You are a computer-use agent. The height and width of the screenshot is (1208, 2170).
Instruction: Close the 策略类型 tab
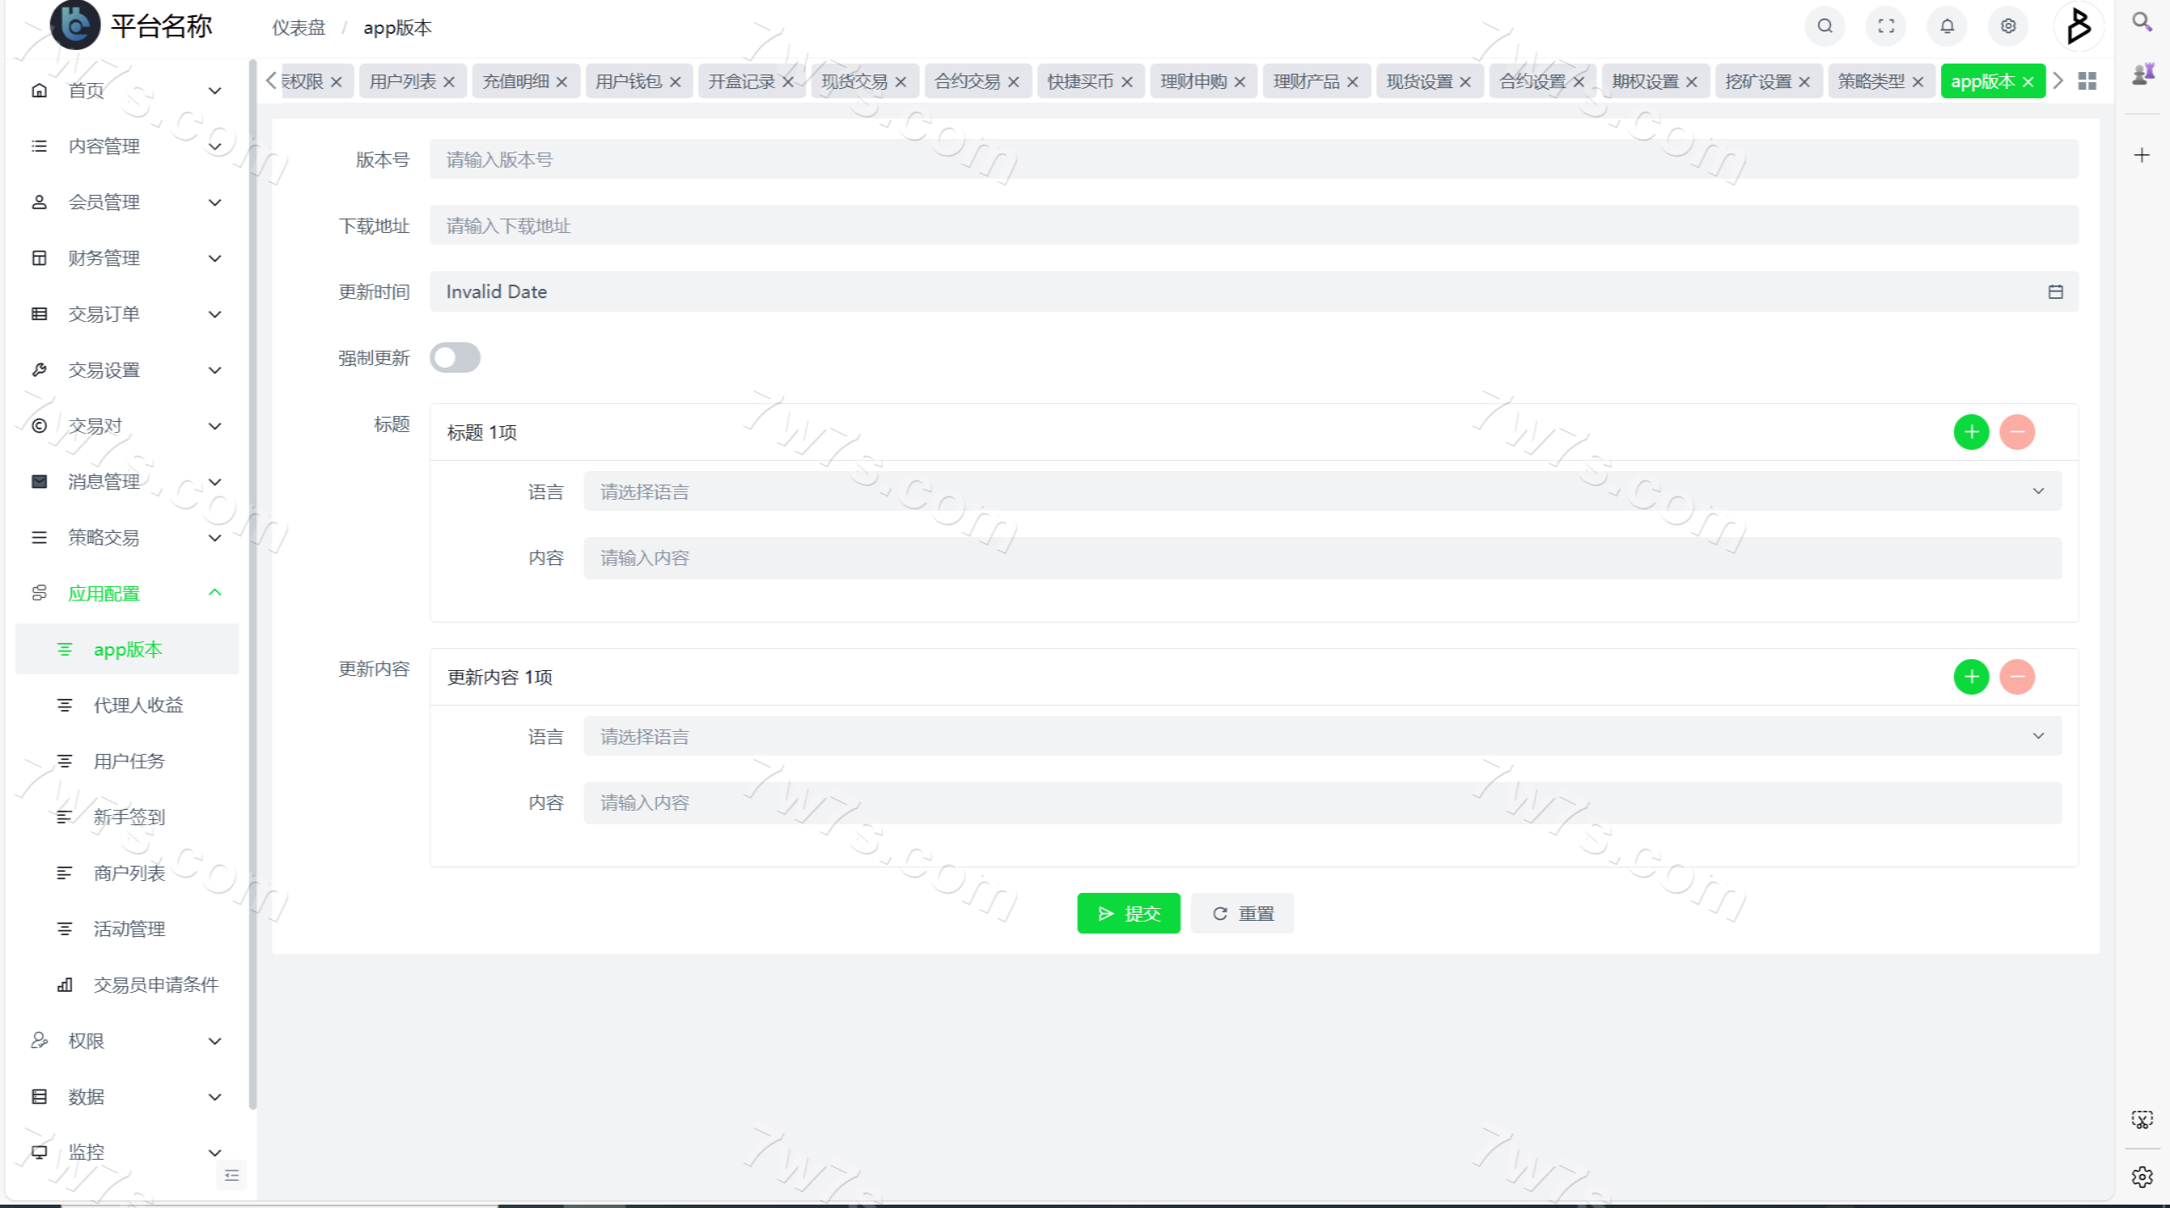[1917, 82]
